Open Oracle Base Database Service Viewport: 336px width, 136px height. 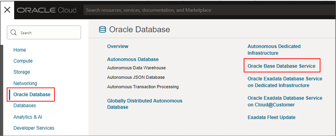[x=282, y=66]
